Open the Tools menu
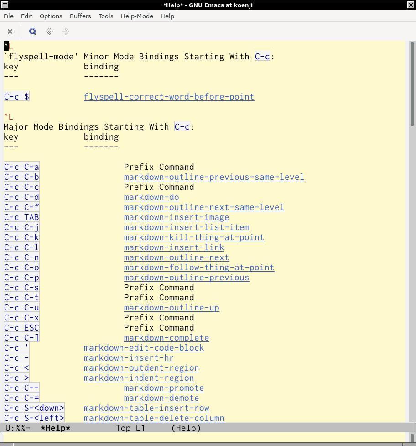Image resolution: width=416 pixels, height=446 pixels. point(106,16)
